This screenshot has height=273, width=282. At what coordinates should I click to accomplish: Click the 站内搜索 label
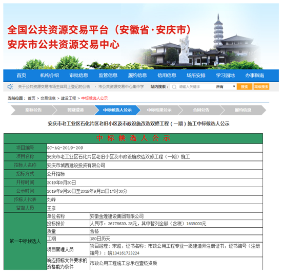[159, 87]
